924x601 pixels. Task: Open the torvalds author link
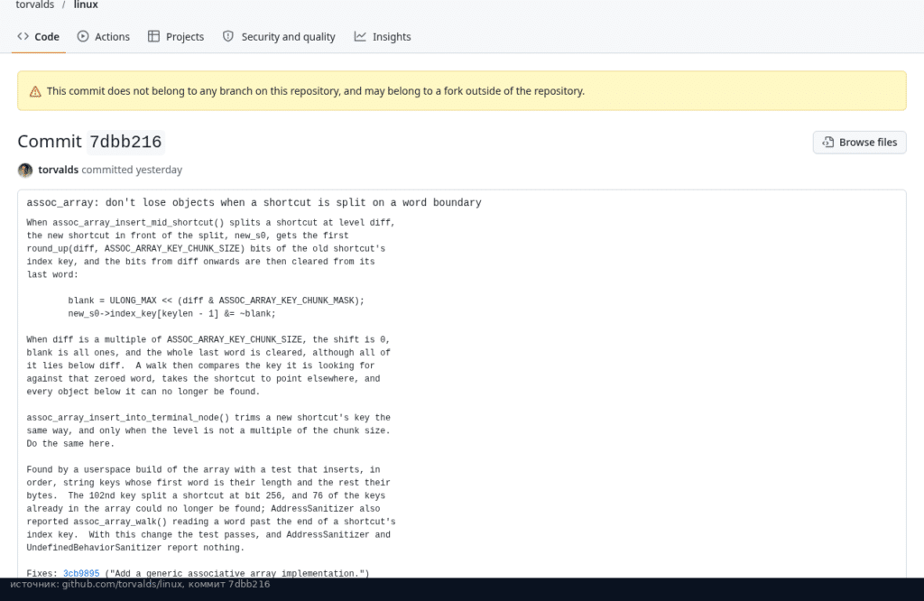point(59,170)
